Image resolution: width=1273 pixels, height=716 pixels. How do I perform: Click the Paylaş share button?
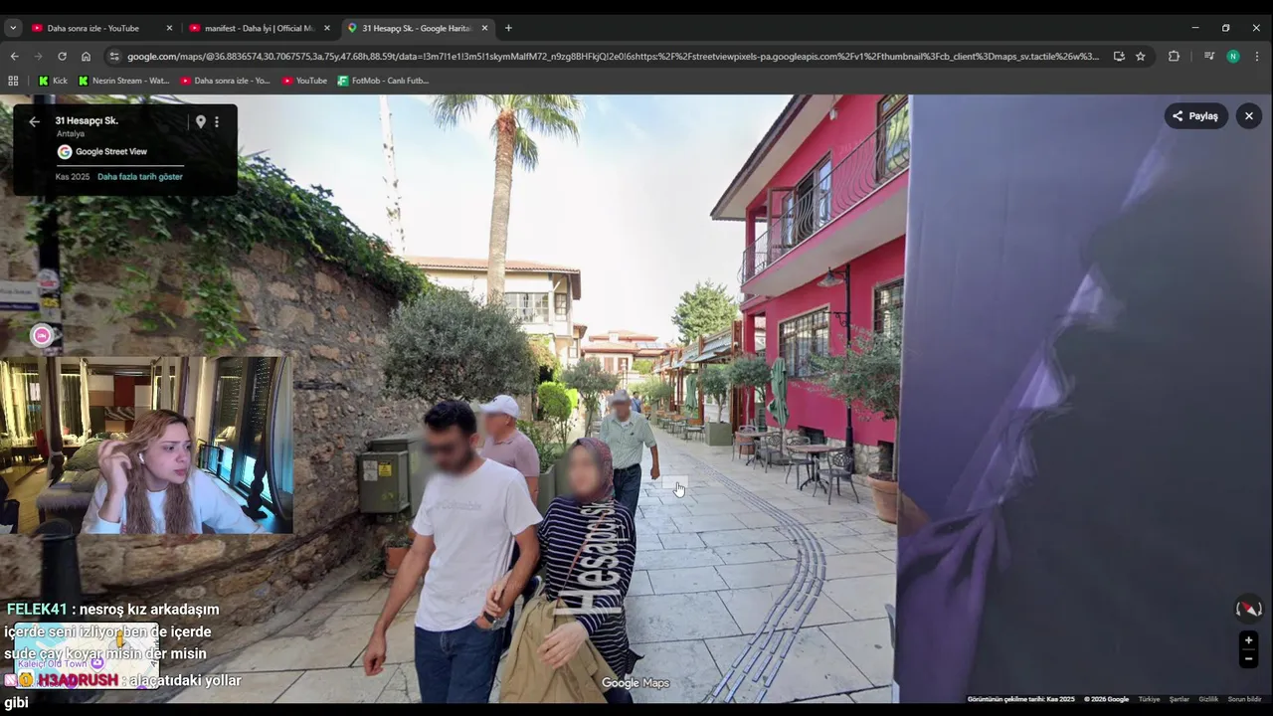click(x=1195, y=116)
